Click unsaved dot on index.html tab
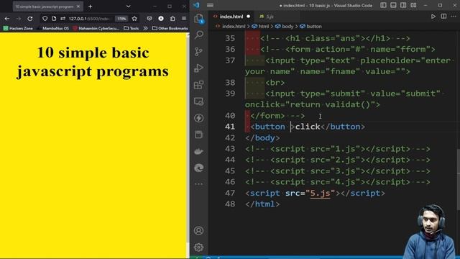The image size is (460, 259). [x=249, y=17]
